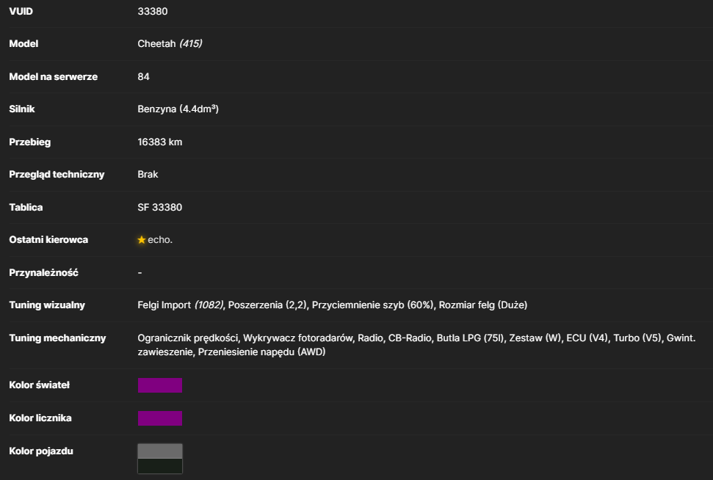Click the gray upper Kolor pojazdu swatch
The width and height of the screenshot is (713, 480).
coord(160,451)
